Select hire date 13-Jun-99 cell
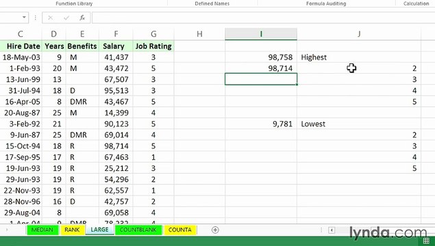This screenshot has width=435, height=246. pos(21,79)
